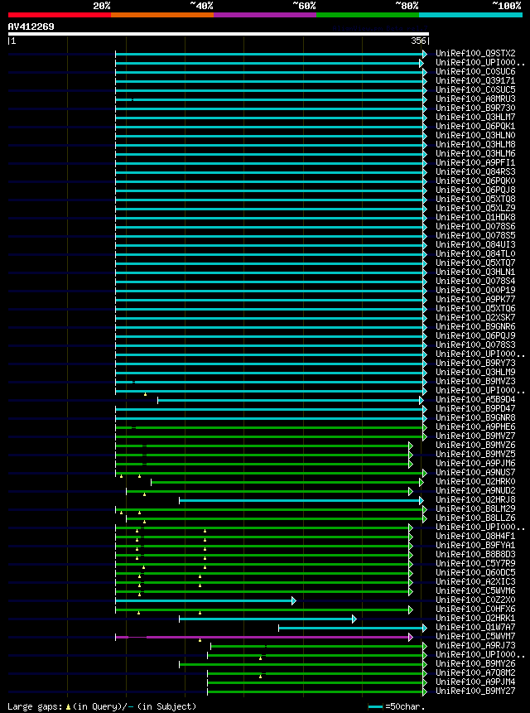Open hit UniRef100_Q84UI3
Screen dimensions: 530x713
(x=475, y=244)
